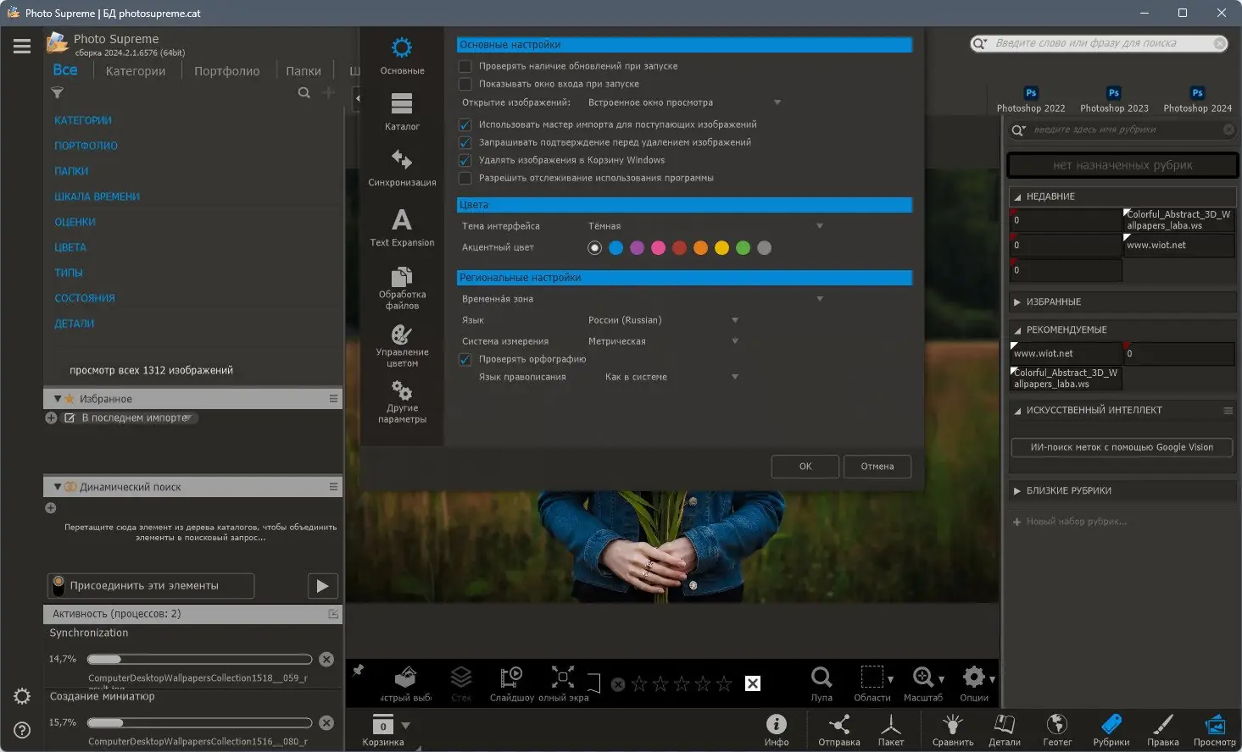Uncheck Удалять изображения в Корзину Windows
The image size is (1242, 752).
pos(465,160)
